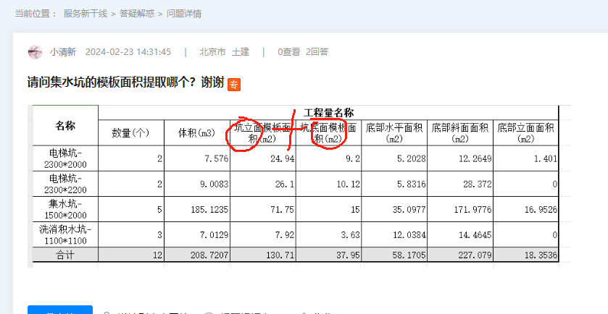The height and width of the screenshot is (314, 608).
Task: Click cell value 16.9526
Action: [x=526, y=209]
